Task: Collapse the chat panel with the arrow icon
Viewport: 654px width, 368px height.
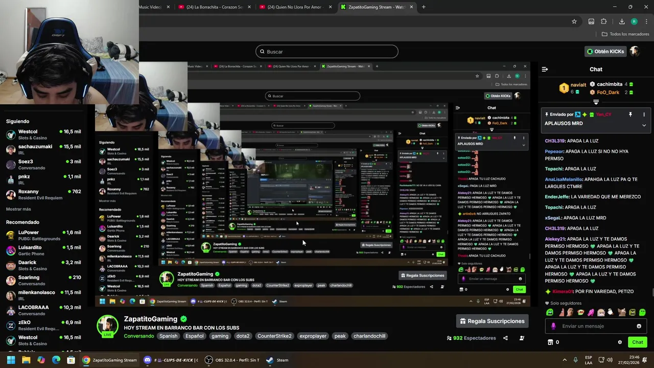Action: point(545,69)
